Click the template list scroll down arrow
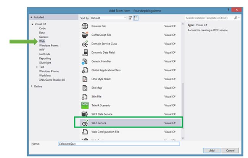 click(x=183, y=138)
